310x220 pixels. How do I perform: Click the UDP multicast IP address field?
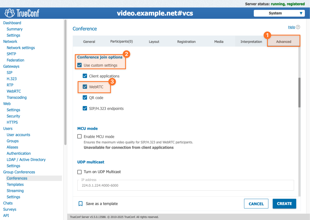[x=185, y=185]
